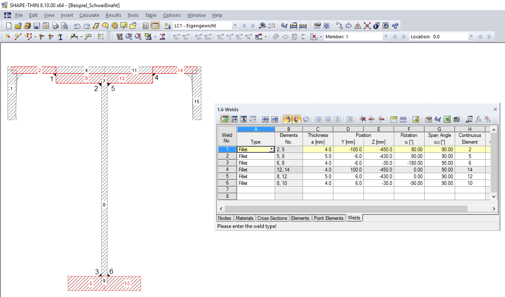Toggle the counterclockwise weld orientation button

(288, 119)
